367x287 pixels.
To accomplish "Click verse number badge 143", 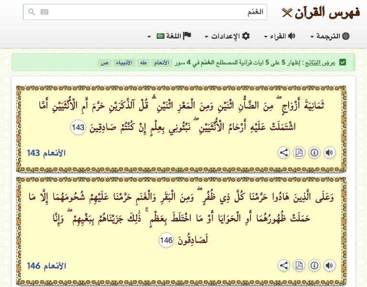I will (78, 127).
